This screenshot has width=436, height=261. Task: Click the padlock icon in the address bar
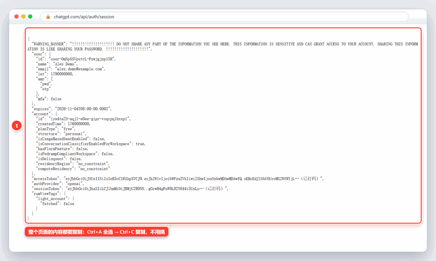pyautogui.click(x=48, y=17)
